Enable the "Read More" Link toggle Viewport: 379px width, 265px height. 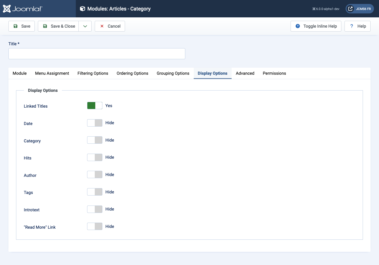[95, 226]
